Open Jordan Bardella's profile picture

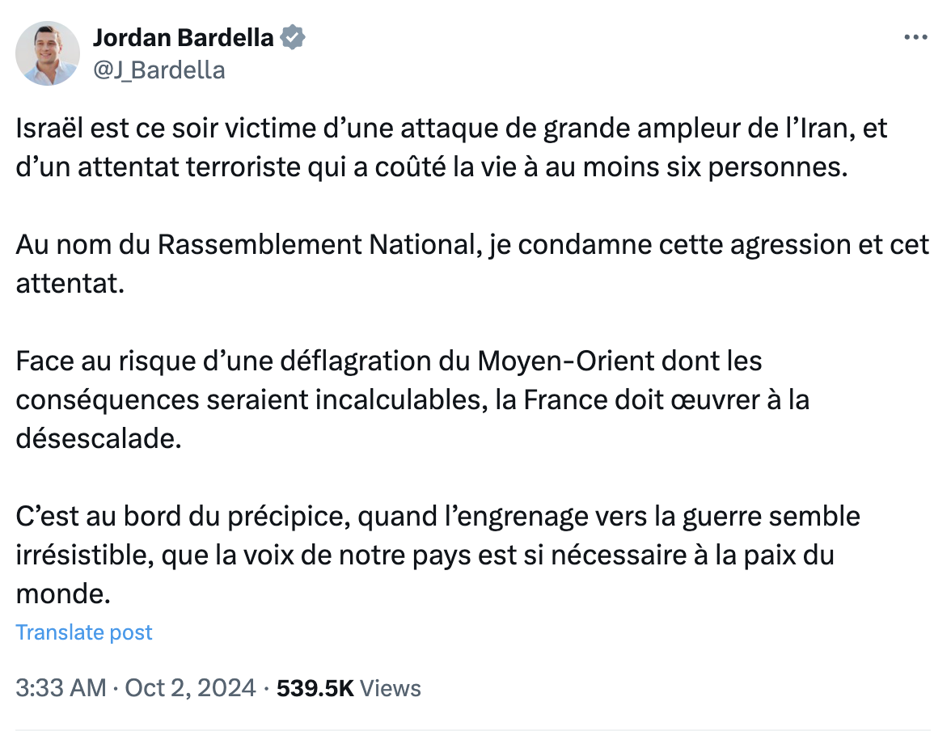47,53
